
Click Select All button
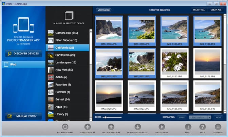(x=199, y=10)
